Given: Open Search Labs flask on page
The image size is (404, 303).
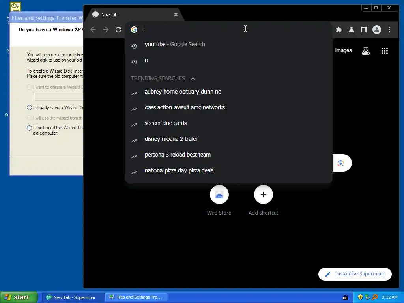Looking at the screenshot, I should coord(366,51).
